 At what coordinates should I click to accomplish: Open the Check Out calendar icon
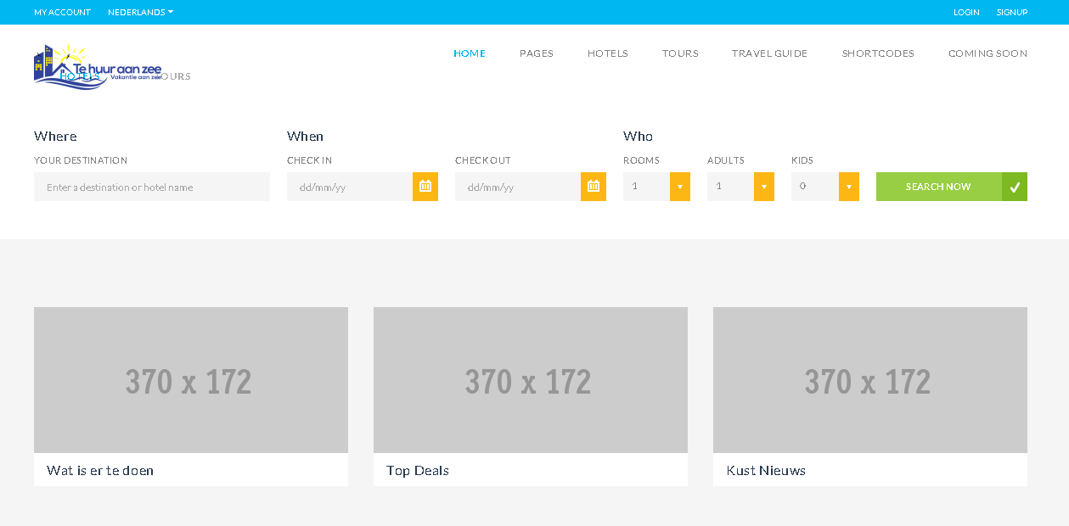pyautogui.click(x=594, y=187)
